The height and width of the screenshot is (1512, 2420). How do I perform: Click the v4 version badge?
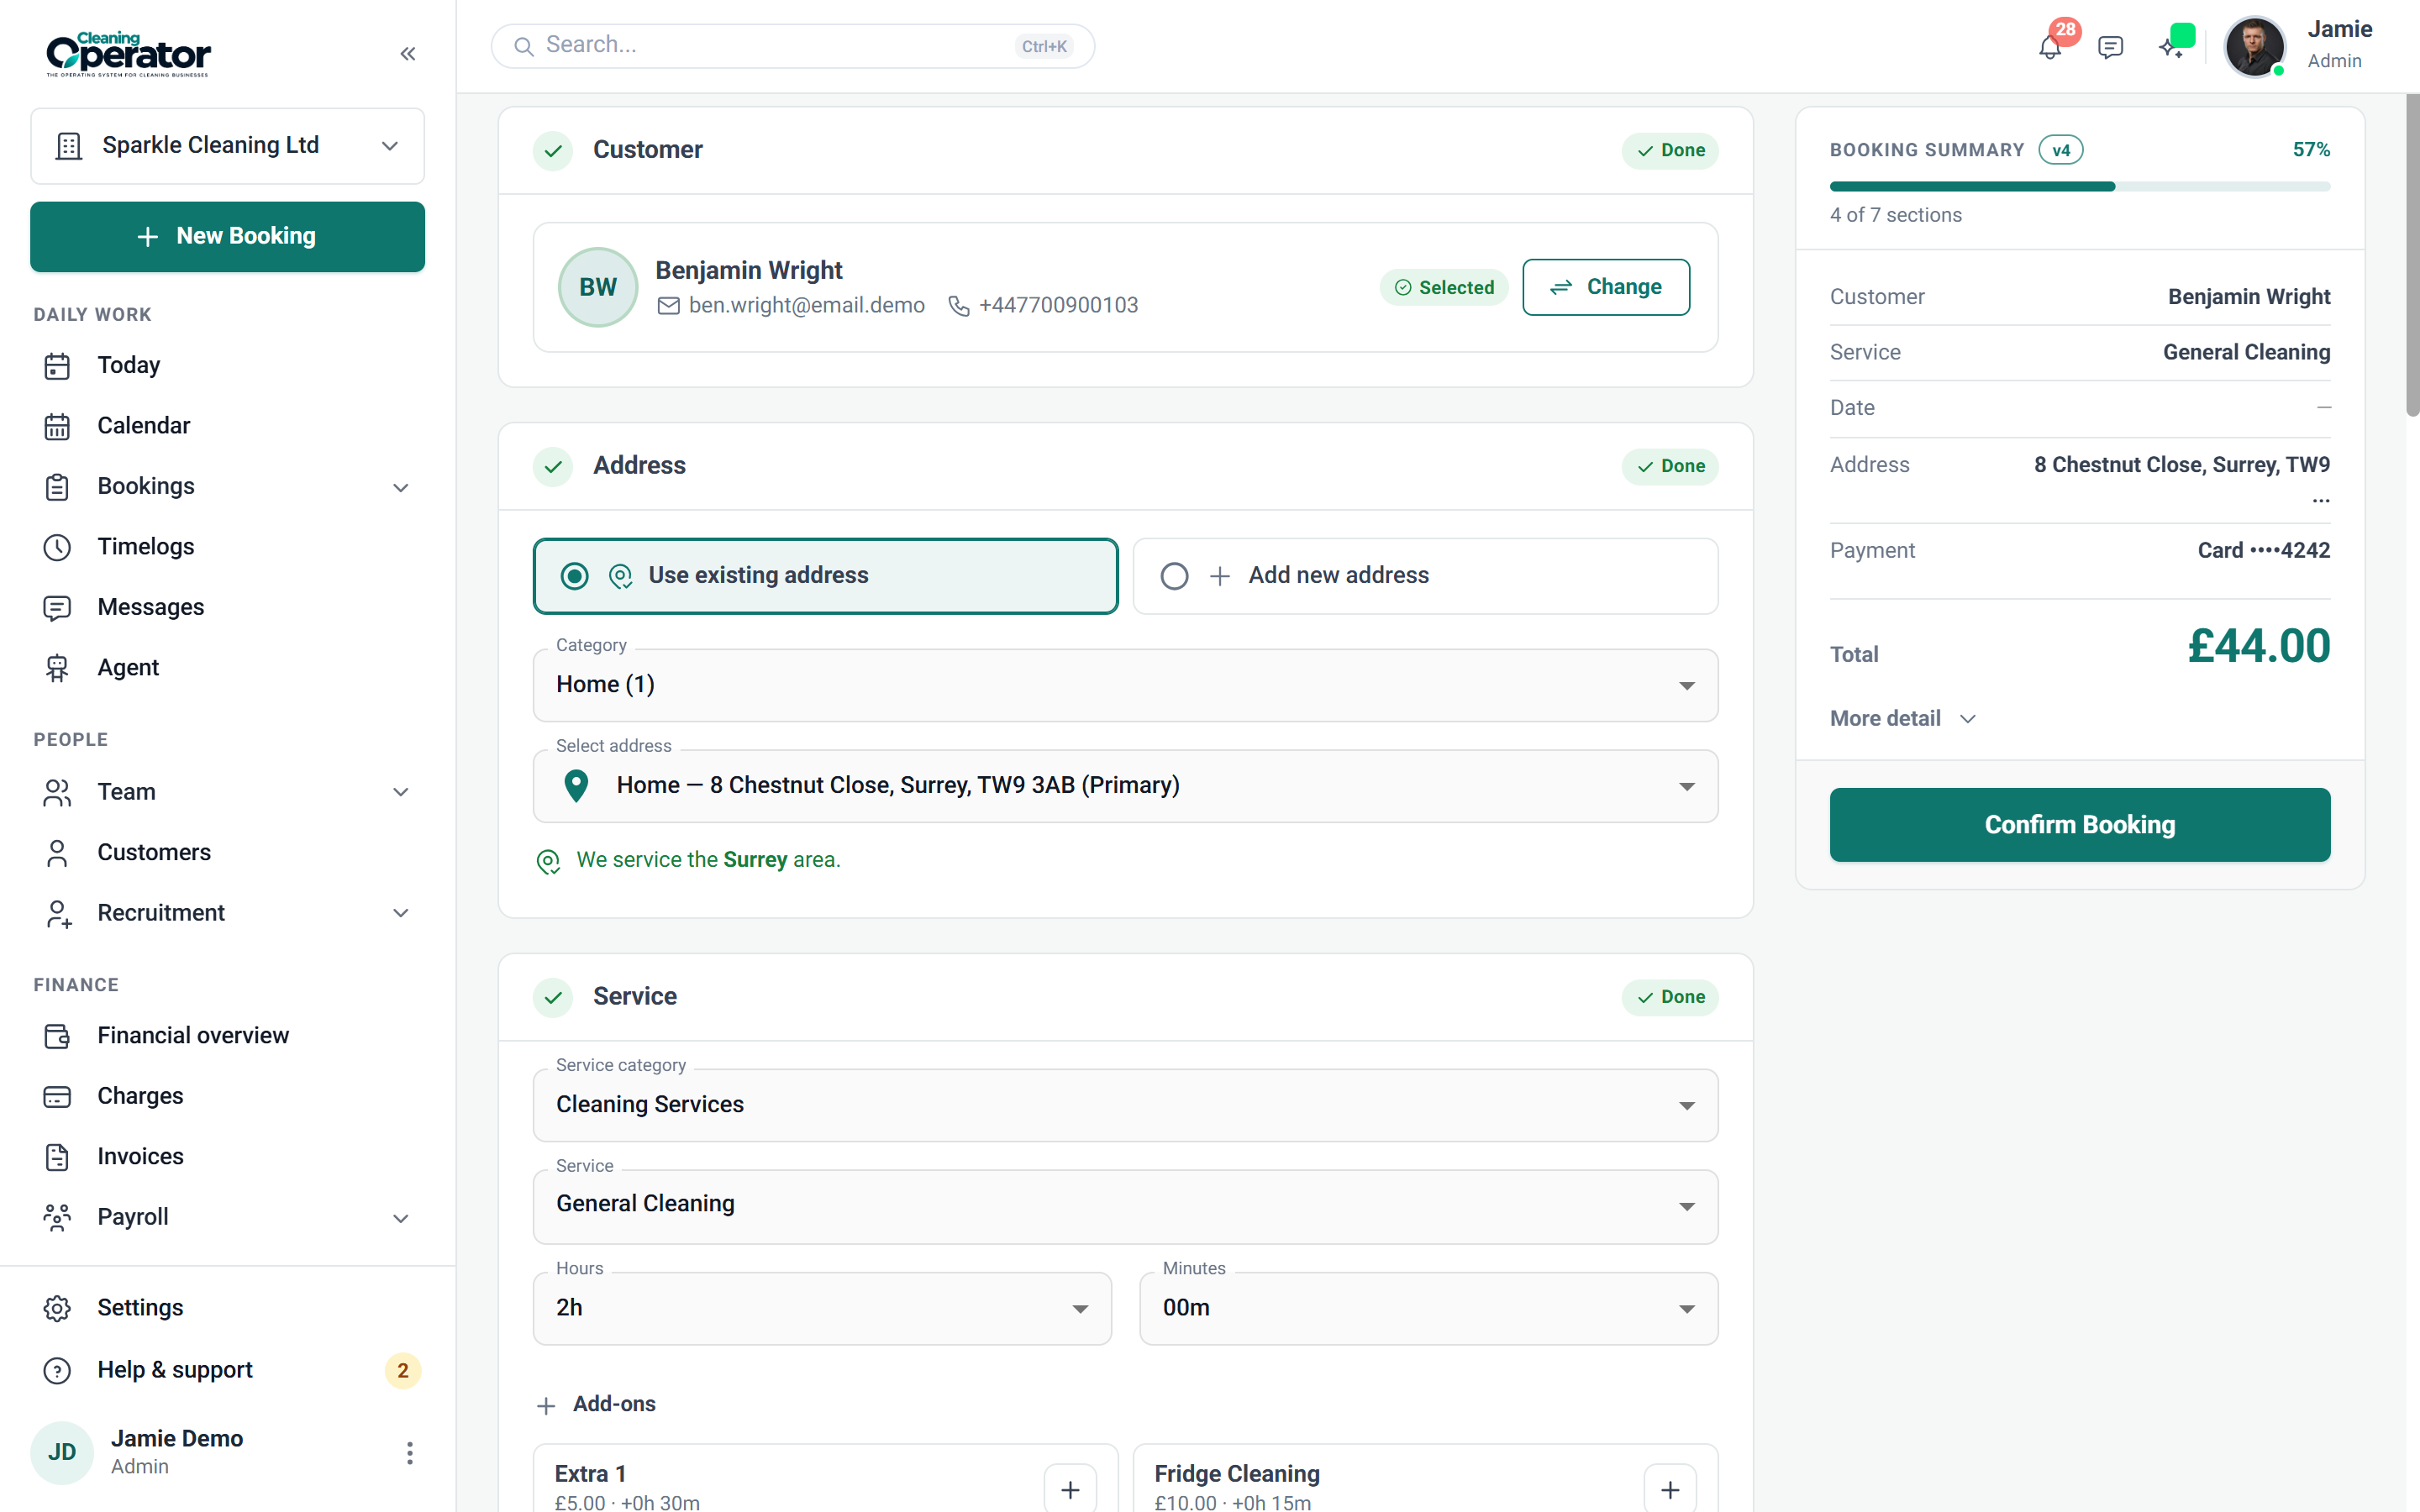click(x=2061, y=150)
